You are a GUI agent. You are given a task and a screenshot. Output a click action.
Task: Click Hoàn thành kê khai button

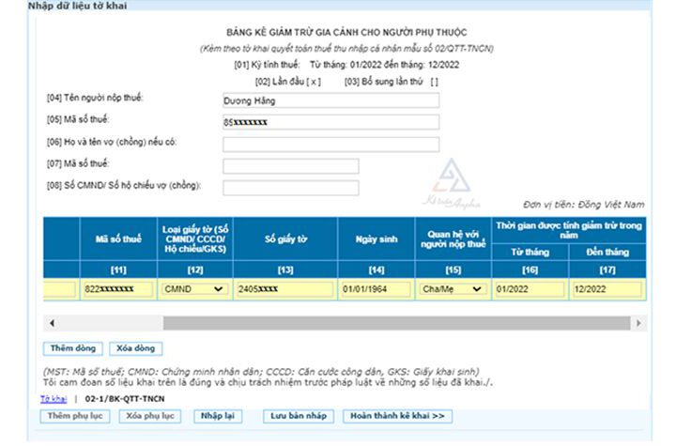pyautogui.click(x=395, y=415)
